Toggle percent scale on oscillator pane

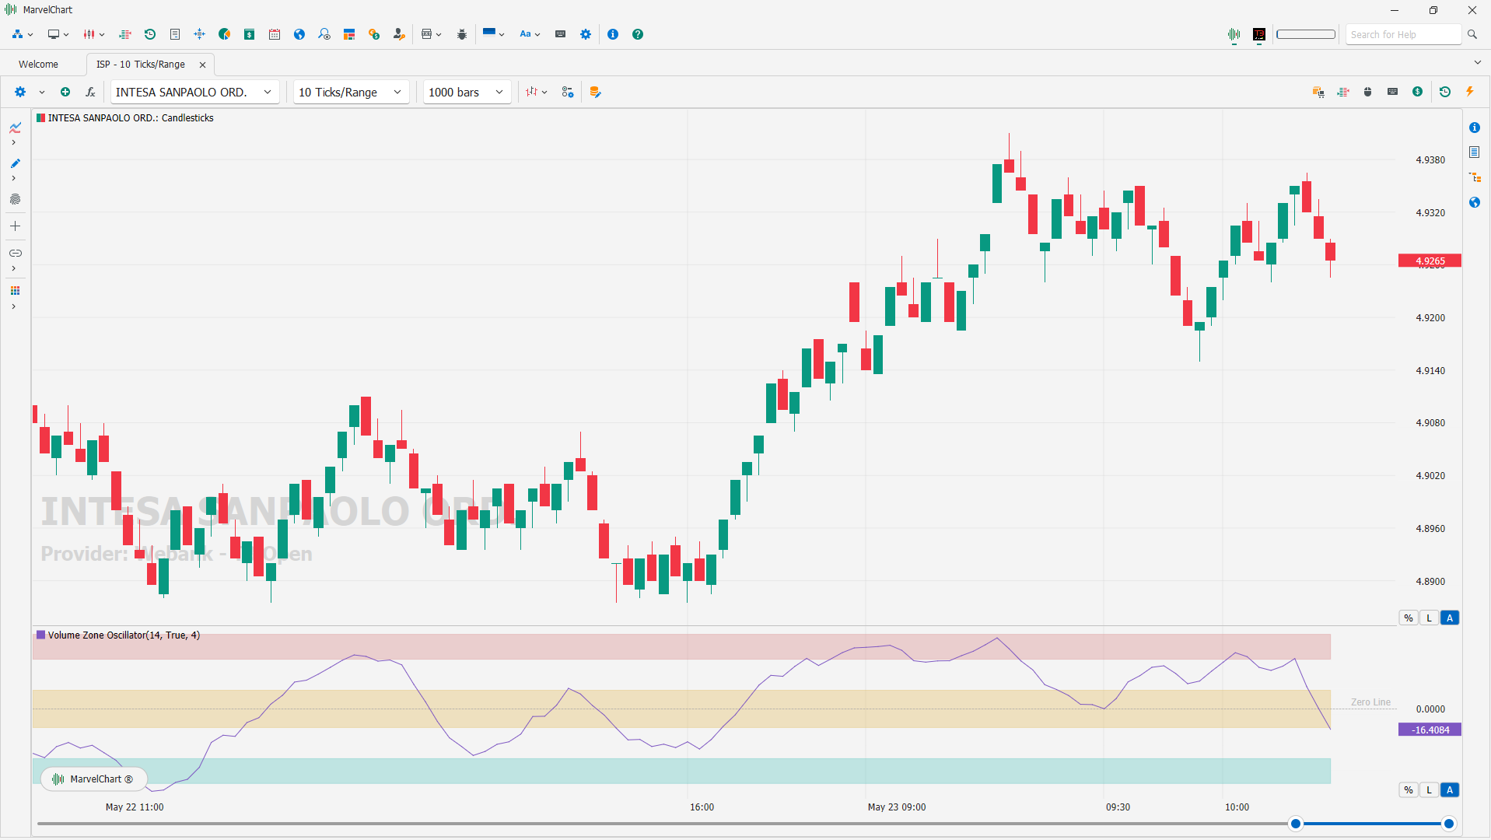[1409, 790]
